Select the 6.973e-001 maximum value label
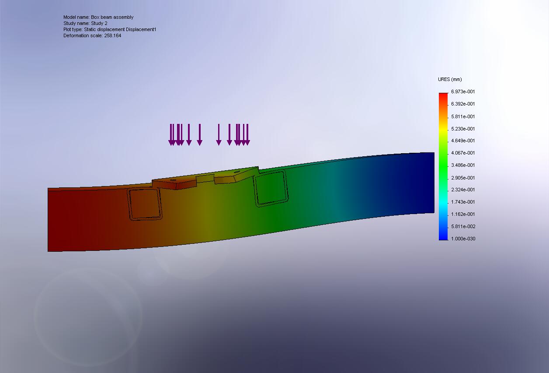This screenshot has height=373, width=549. click(462, 91)
